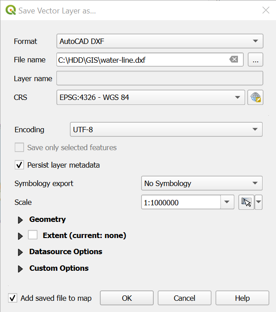The height and width of the screenshot is (312, 276).
Task: Clear the file name with the X icon
Action: click(x=233, y=60)
